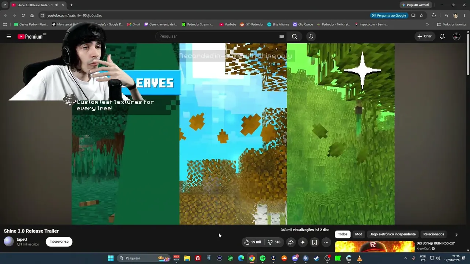Open Chrome apps grid in bookmarks bar
The image size is (470, 264).
pos(5,25)
